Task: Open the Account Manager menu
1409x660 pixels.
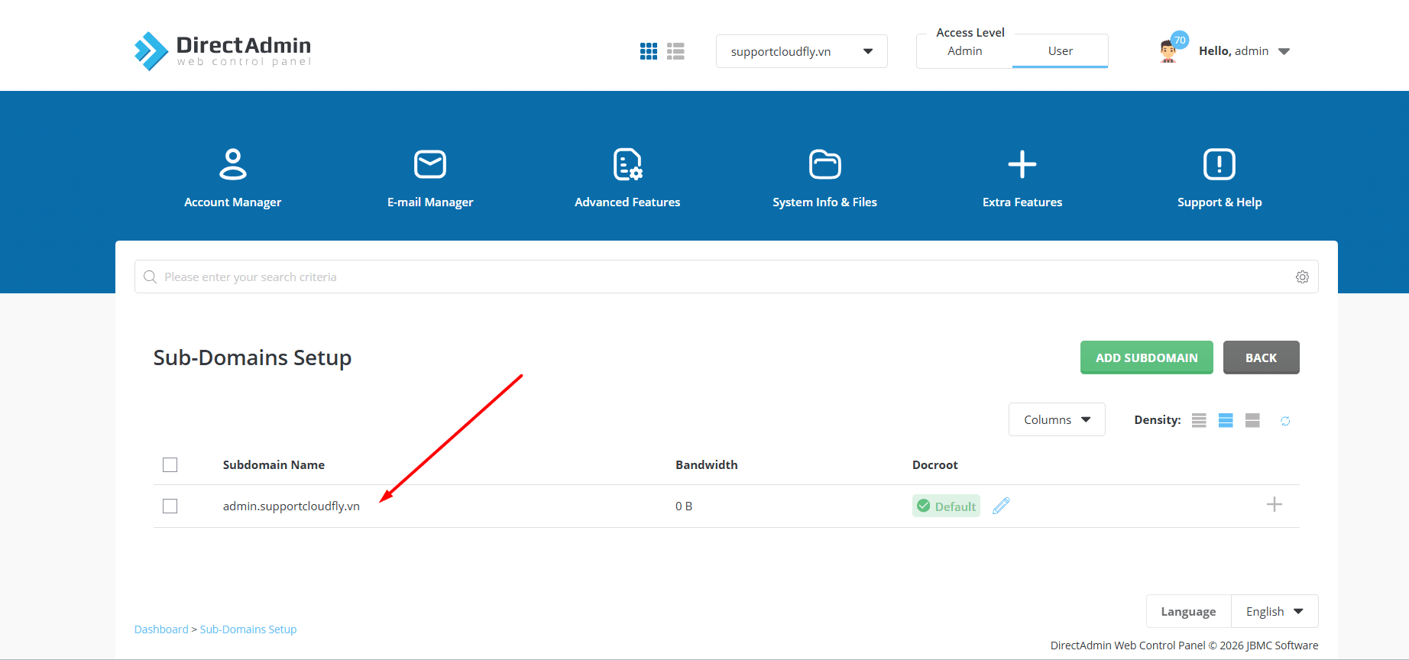Action: 232,178
